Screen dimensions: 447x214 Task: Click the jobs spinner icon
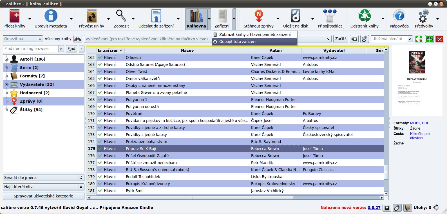click(x=436, y=208)
